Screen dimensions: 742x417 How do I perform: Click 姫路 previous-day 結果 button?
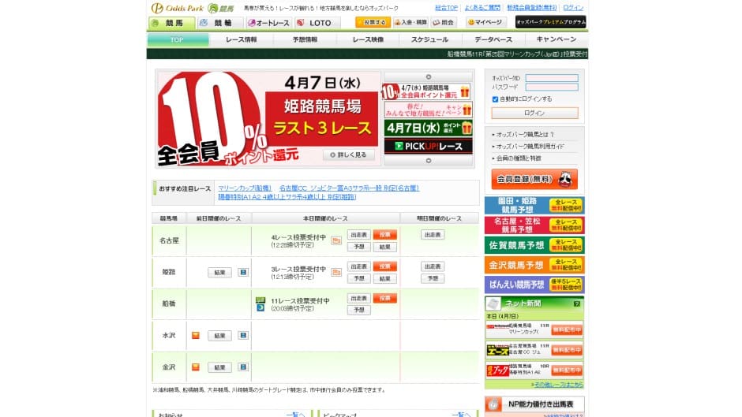point(219,273)
